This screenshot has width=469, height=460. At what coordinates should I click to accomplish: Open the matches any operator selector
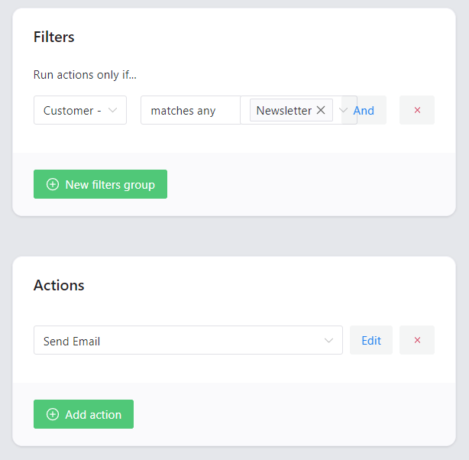pos(190,110)
